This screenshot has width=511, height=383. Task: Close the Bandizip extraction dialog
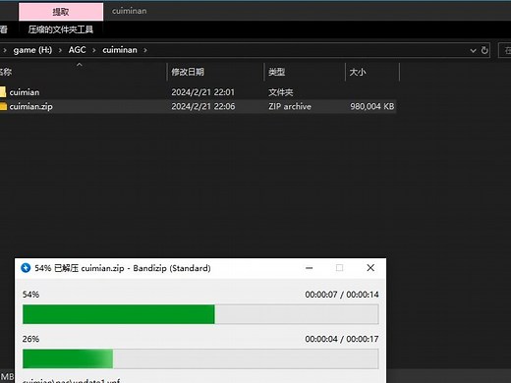pyautogui.click(x=370, y=268)
